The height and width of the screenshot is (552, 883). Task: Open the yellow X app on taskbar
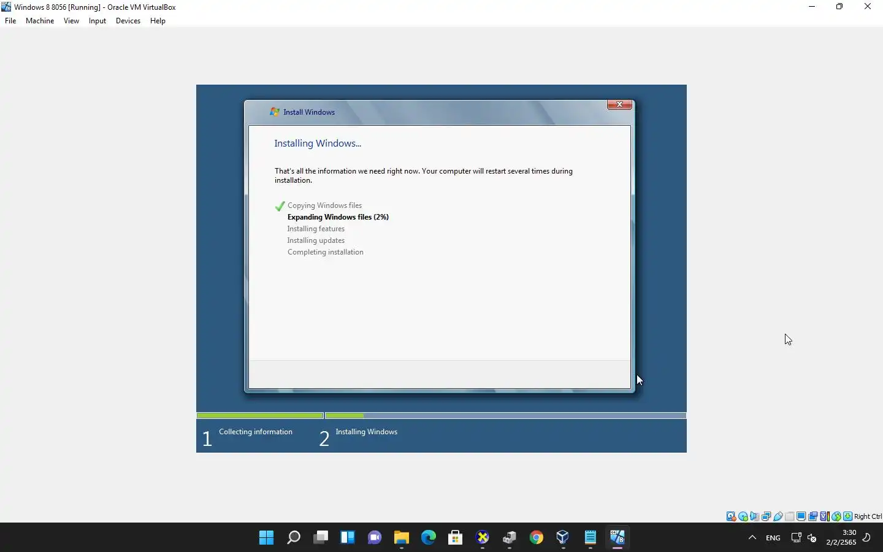(x=483, y=538)
